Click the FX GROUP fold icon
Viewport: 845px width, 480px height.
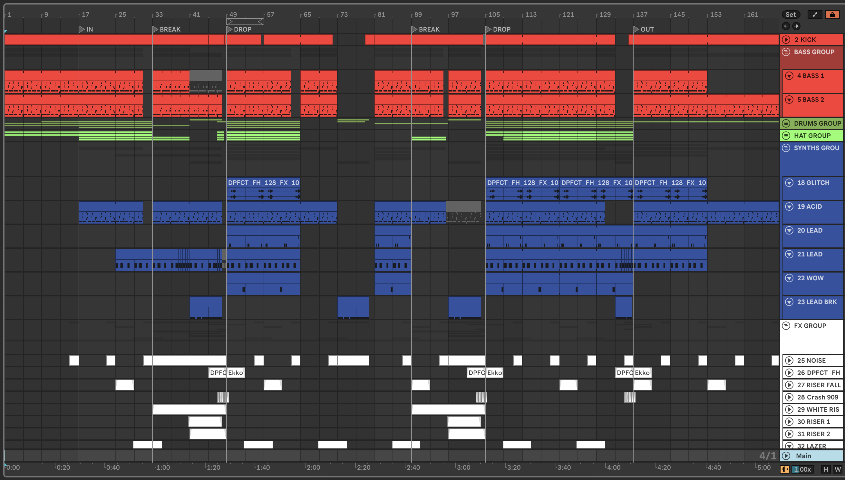786,326
